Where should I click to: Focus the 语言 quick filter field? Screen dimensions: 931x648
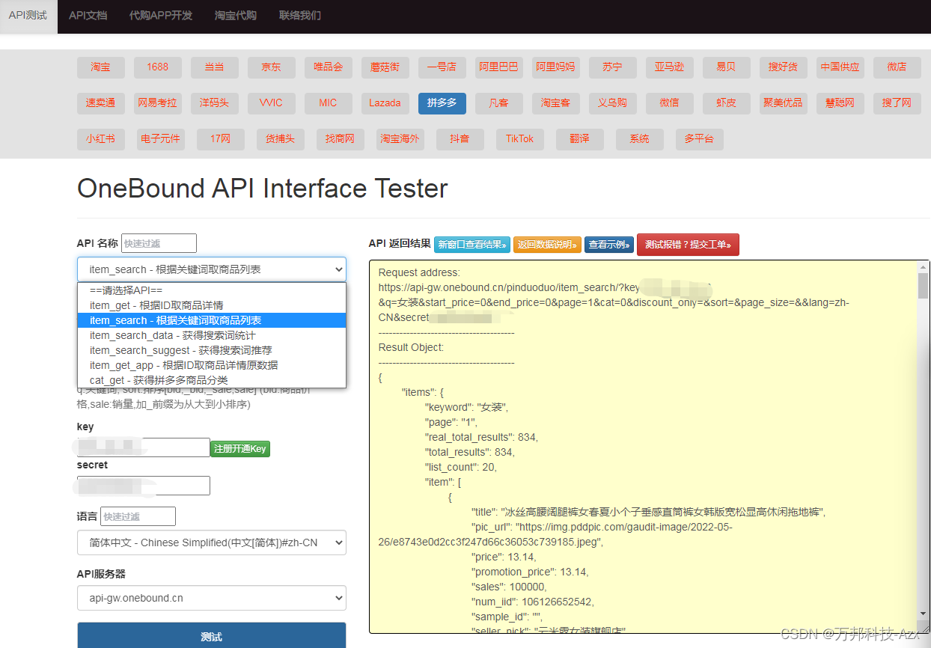pyautogui.click(x=138, y=516)
